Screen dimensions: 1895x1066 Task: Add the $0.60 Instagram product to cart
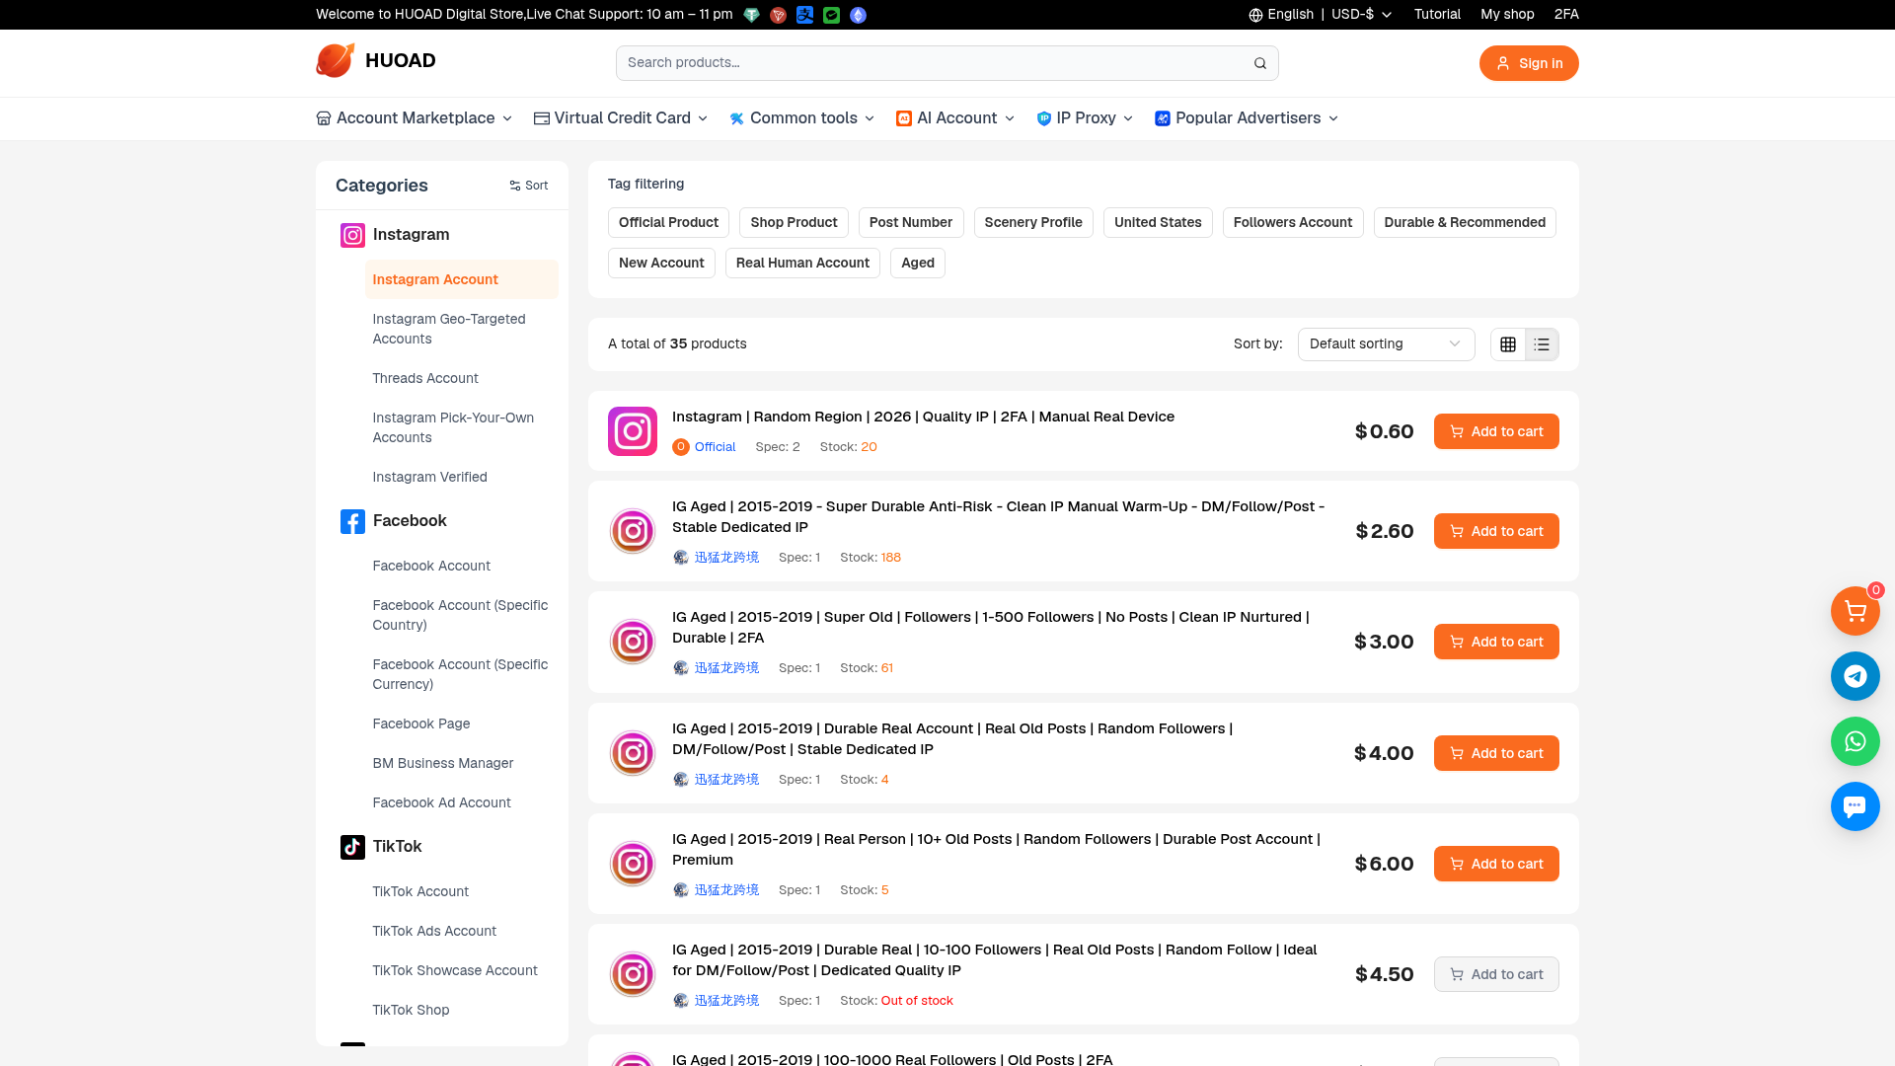coord(1496,431)
